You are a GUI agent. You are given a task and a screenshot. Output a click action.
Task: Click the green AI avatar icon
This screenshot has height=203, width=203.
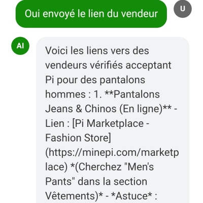point(20,46)
